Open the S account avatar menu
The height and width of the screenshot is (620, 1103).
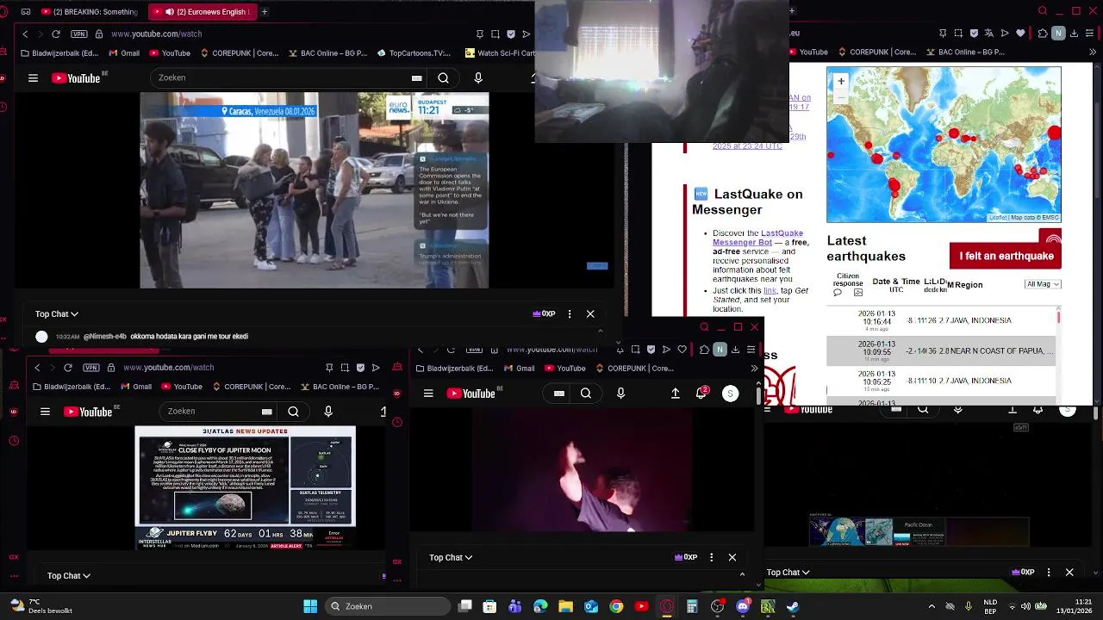click(x=730, y=394)
